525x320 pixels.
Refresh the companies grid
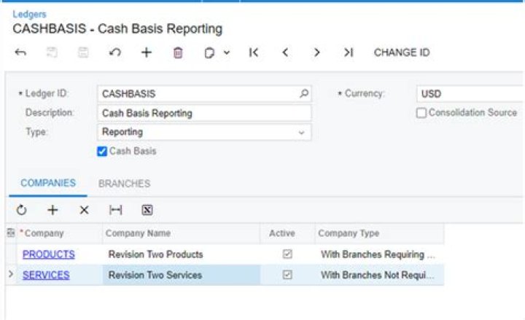pyautogui.click(x=22, y=210)
